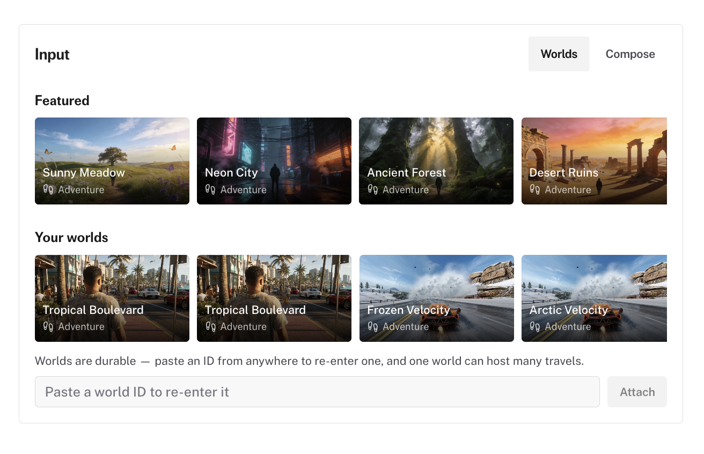The height and width of the screenshot is (454, 704).
Task: Click the 'Featured' section heading
Action: (62, 100)
